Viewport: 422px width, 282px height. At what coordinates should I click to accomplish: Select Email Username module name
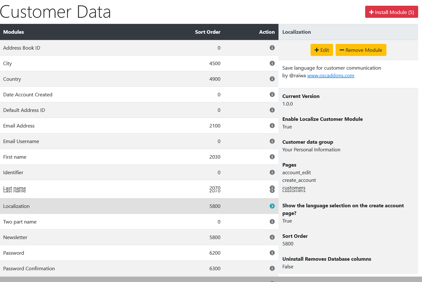point(21,141)
